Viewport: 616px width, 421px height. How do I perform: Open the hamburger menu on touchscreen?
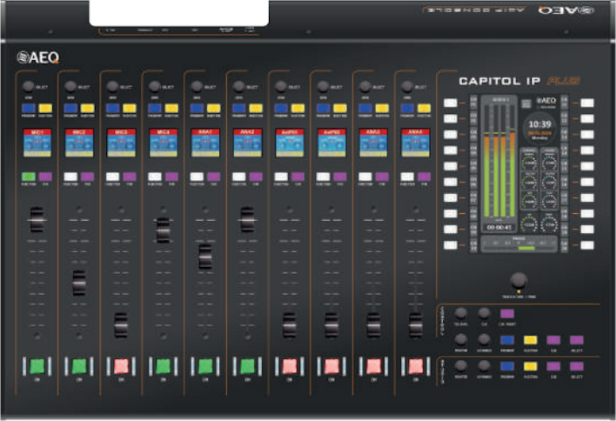[x=526, y=104]
